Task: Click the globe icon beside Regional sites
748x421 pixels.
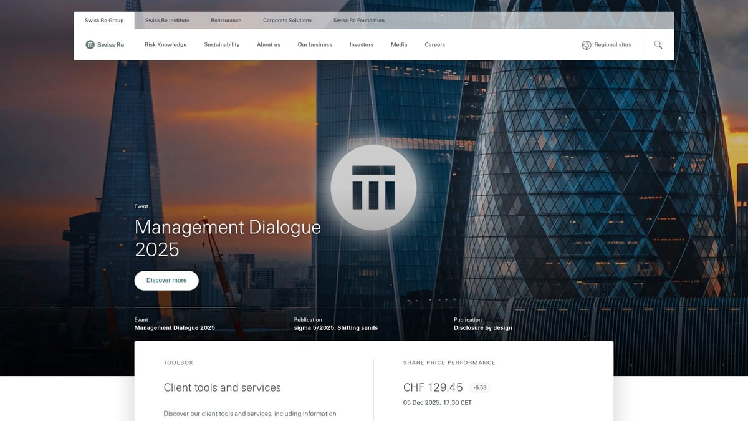Action: pyautogui.click(x=587, y=45)
